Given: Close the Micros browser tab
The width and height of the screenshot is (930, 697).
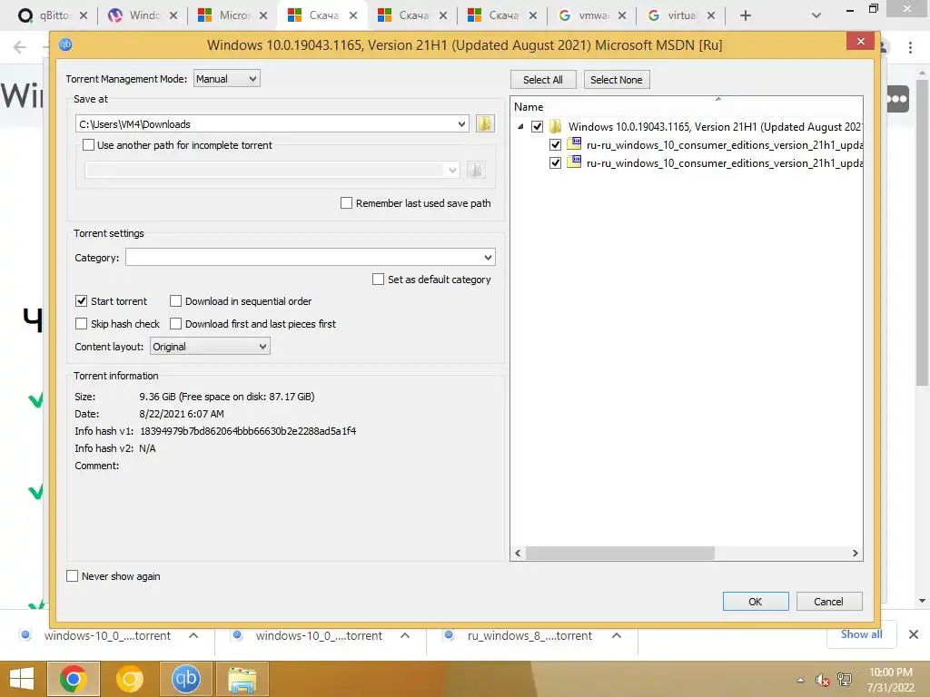Looking at the screenshot, I should click(263, 15).
